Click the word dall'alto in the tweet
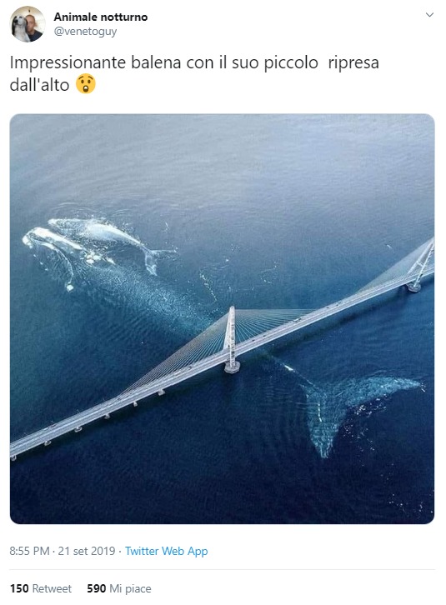This screenshot has width=446, height=605. (39, 85)
